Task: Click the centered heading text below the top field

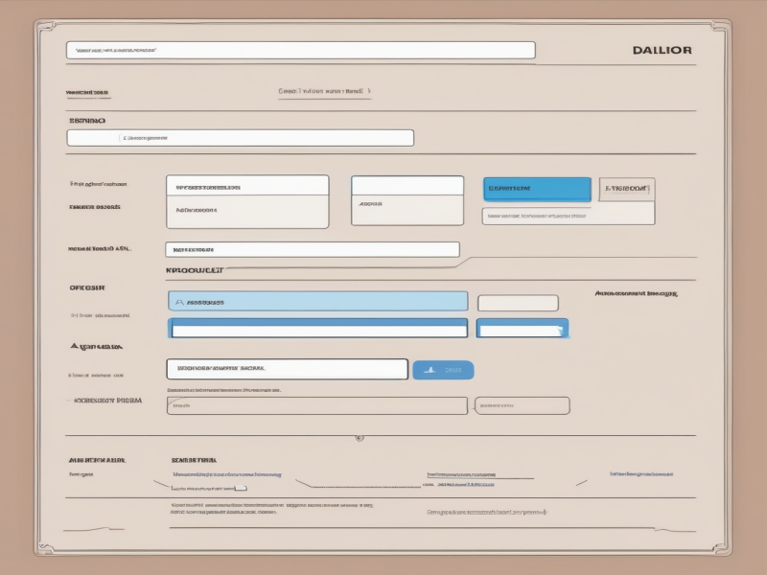Action: (x=323, y=92)
